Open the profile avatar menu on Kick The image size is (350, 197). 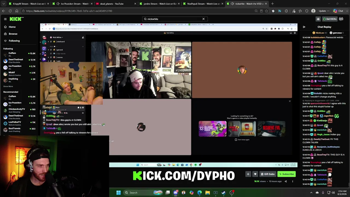click(341, 19)
